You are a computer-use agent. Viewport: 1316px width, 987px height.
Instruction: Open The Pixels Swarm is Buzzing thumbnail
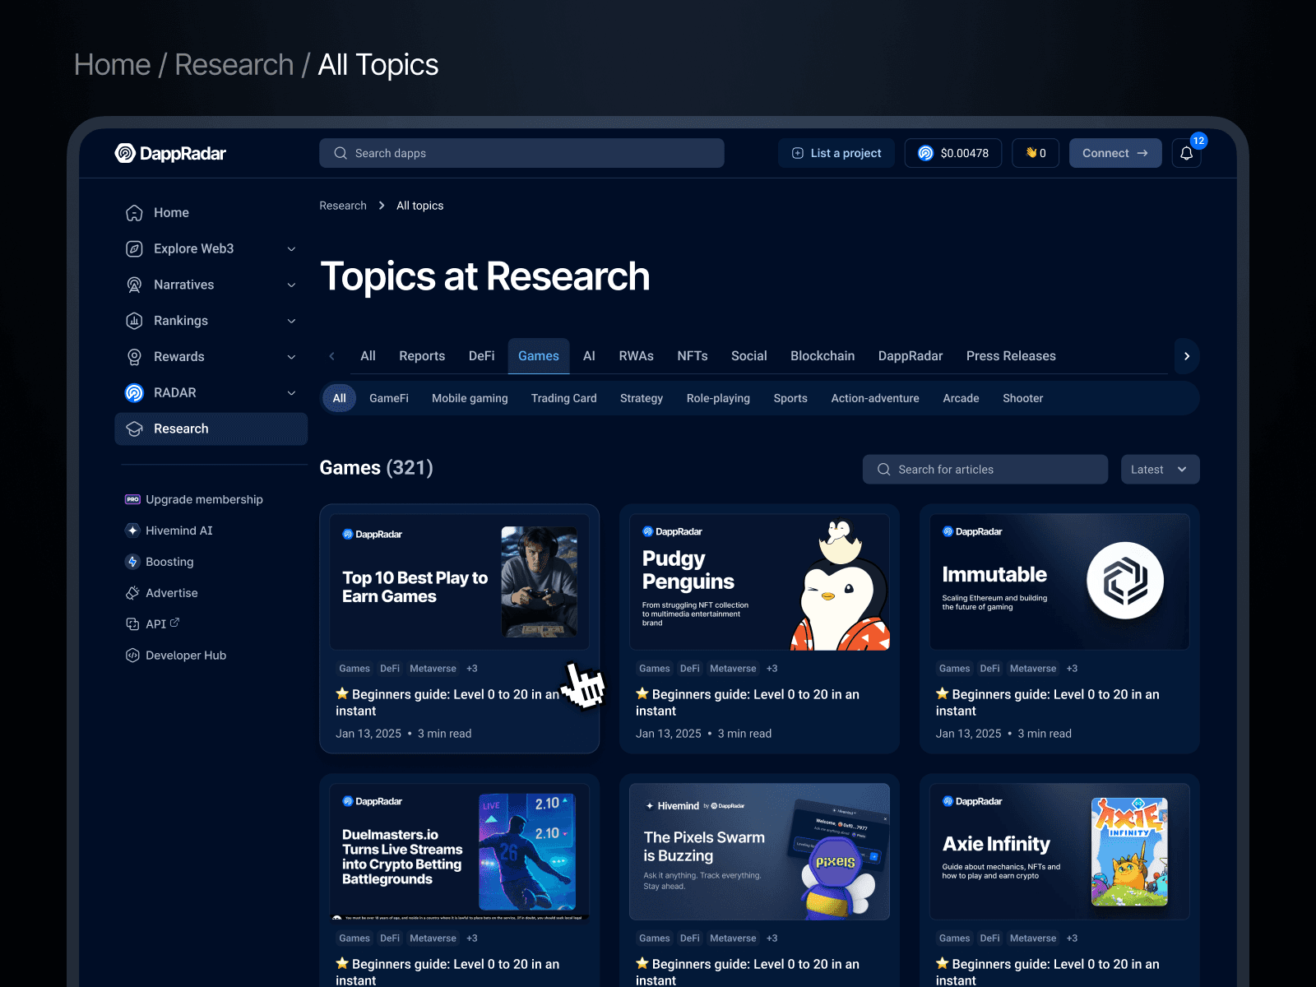tap(759, 852)
